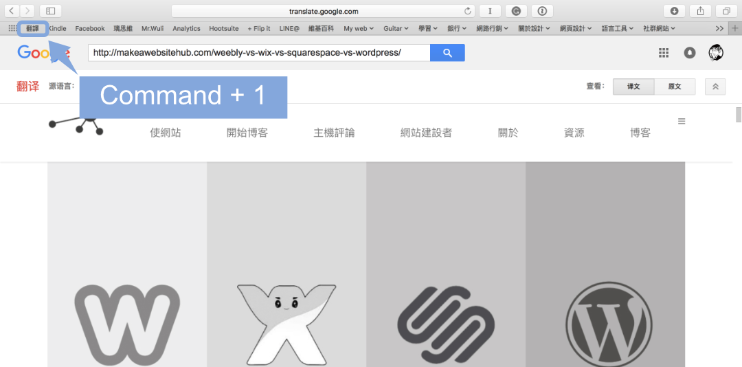This screenshot has height=367, width=742.
Task: Open the Grammarly 'G' toolbar extension
Action: [x=516, y=11]
